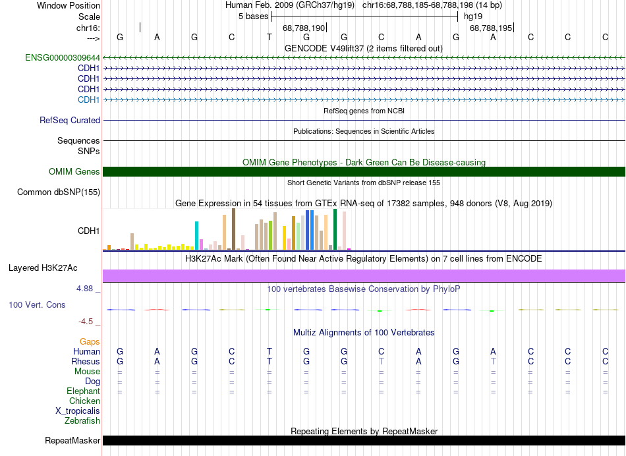Open the RefSeq Curated track label
This screenshot has height=456, width=626.
tap(70, 121)
